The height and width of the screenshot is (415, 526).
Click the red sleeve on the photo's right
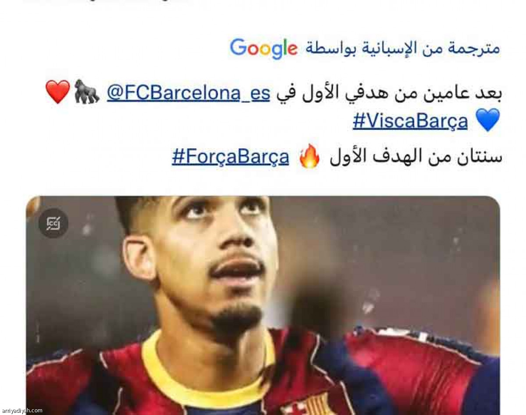coord(421,368)
